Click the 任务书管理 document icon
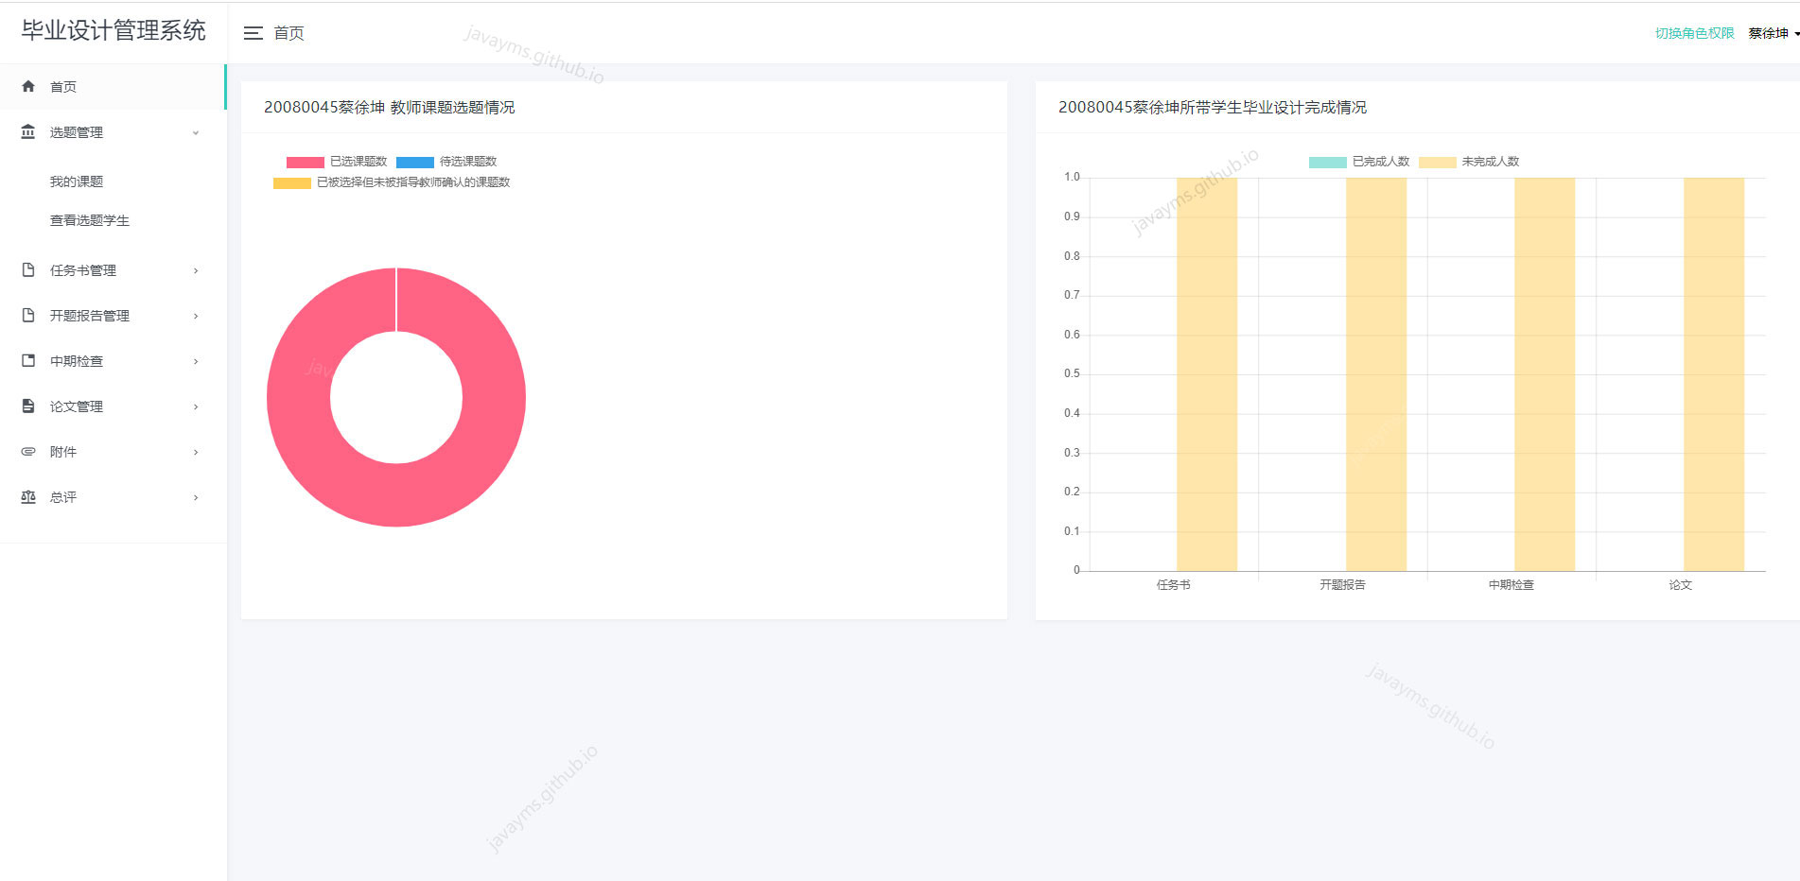This screenshot has height=881, width=1800. click(28, 269)
